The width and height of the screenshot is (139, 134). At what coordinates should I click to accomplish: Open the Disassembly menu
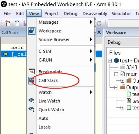click(x=95, y=14)
